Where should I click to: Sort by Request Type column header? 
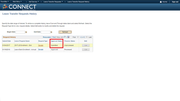point(43,41)
